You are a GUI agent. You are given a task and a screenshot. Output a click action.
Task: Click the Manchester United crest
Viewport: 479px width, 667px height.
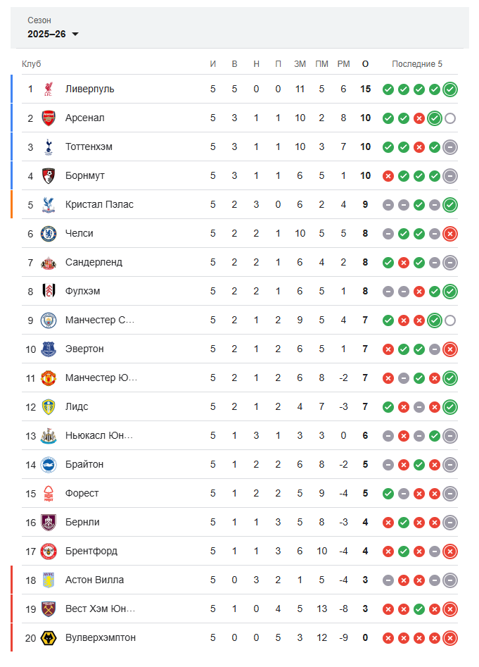(49, 378)
